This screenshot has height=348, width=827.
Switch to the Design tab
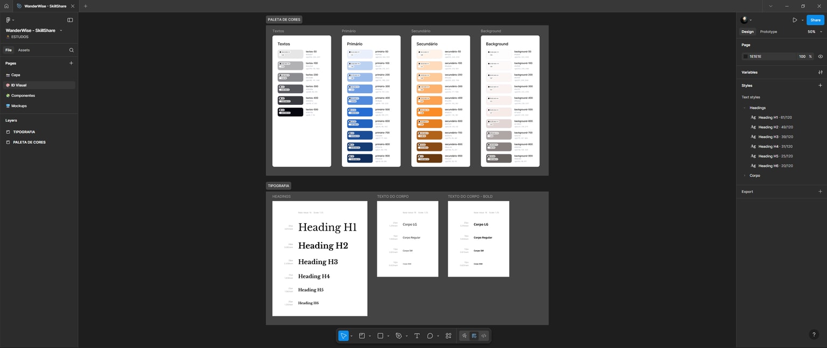coord(747,32)
